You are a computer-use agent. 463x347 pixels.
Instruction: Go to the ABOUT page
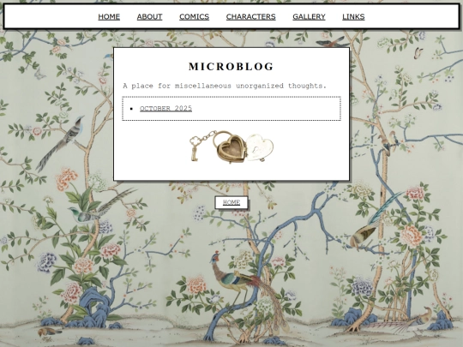[149, 17]
